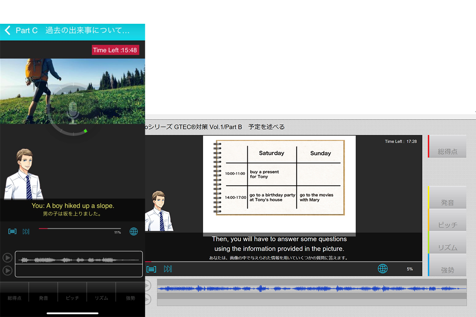
Task: Skip forward in the tablet player
Action: point(168,269)
